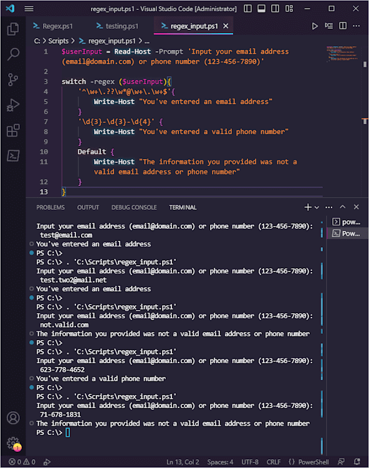Toggle the secondary side bar layout button
This screenshot has width=369, height=468.
pos(275,9)
